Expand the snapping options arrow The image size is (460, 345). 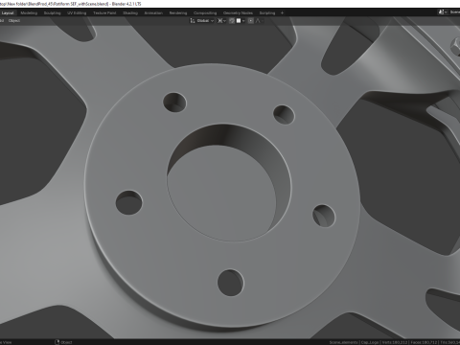point(243,21)
